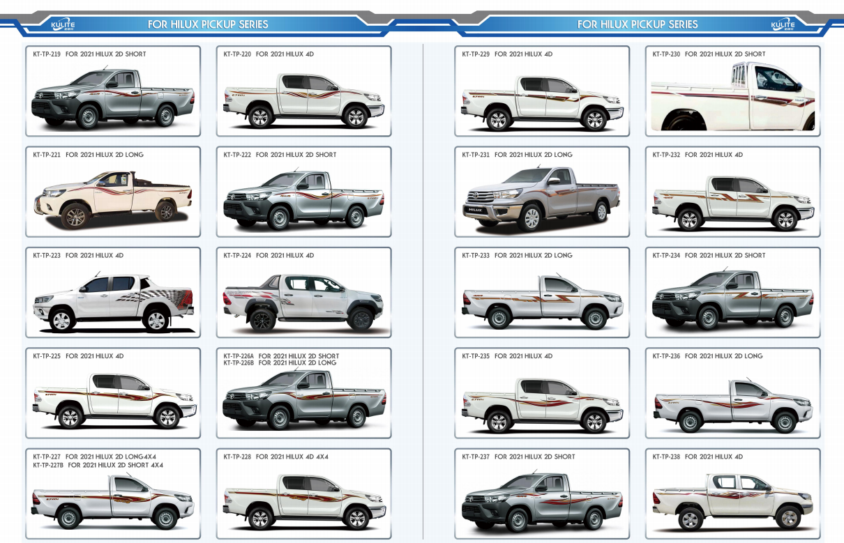
Task: Select the KT-TP-231 silver truck image
Action: (x=542, y=199)
